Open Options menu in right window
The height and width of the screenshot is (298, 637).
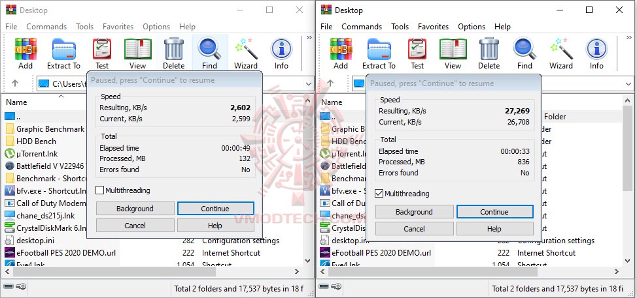(472, 27)
